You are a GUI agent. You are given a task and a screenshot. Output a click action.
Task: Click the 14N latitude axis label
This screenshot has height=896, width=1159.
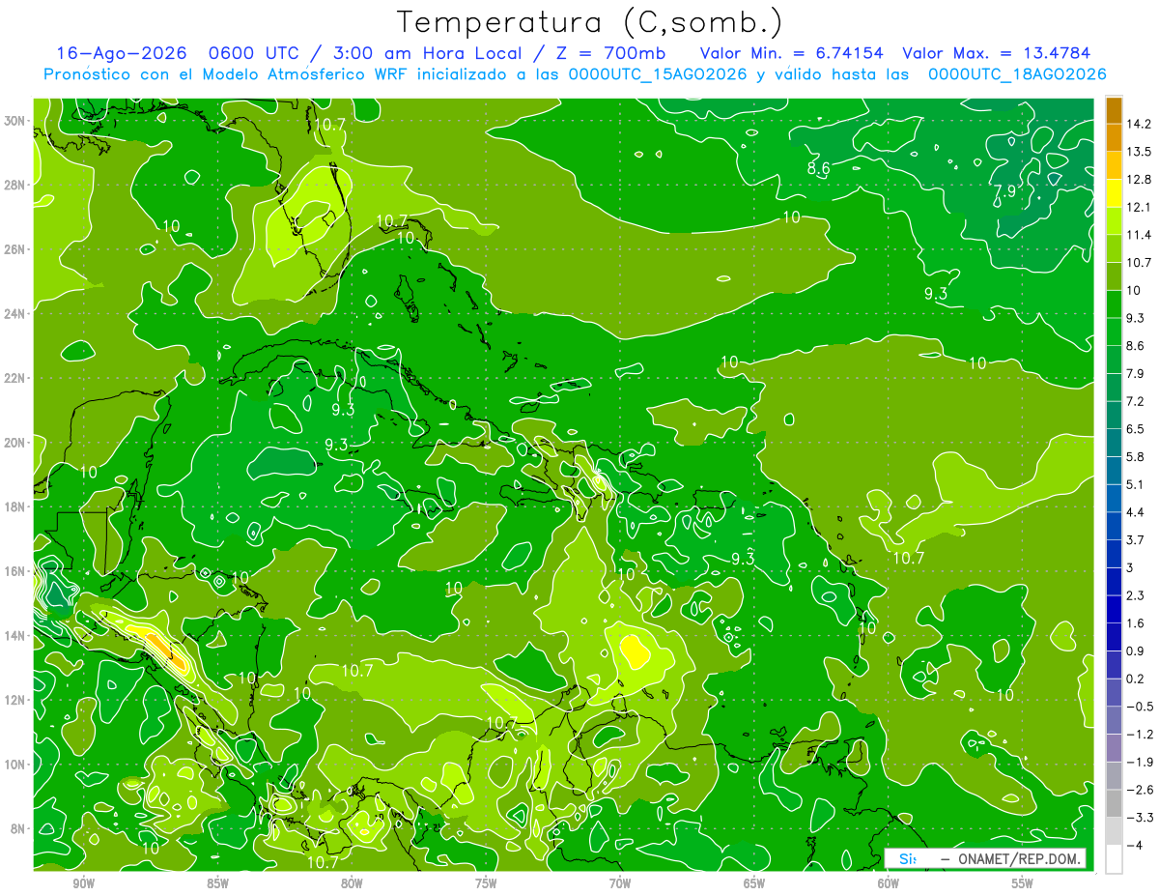(x=16, y=635)
